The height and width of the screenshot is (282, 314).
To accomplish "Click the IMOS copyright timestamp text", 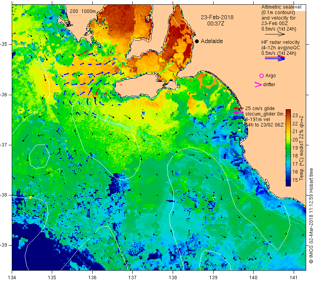I will [311, 216].
